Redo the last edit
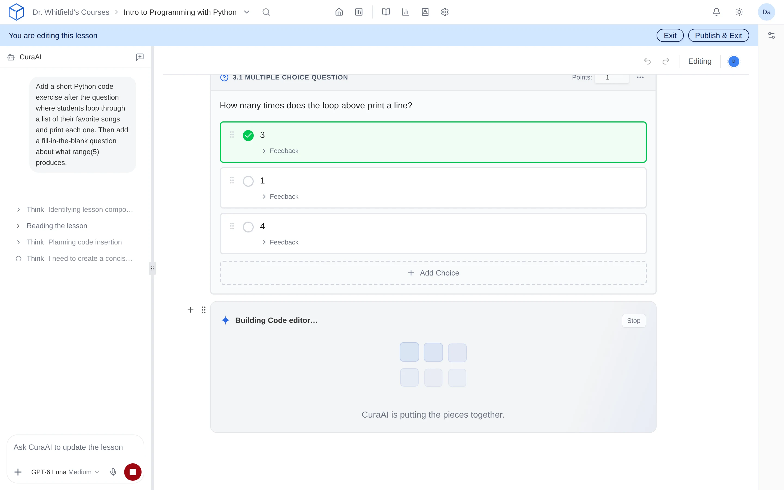784x490 pixels. pyautogui.click(x=666, y=61)
